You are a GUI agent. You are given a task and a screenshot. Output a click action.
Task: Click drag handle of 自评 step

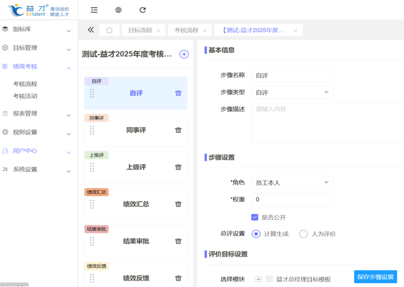(x=92, y=93)
